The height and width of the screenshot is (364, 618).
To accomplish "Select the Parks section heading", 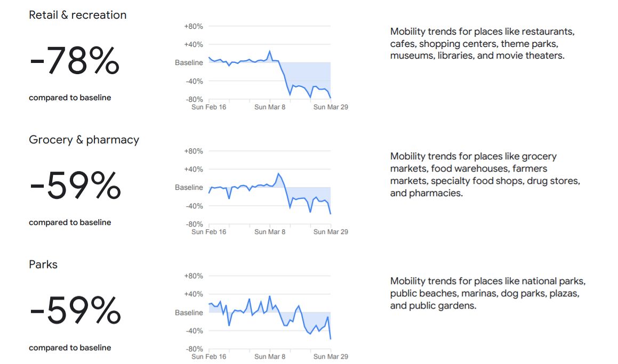I will click(43, 264).
